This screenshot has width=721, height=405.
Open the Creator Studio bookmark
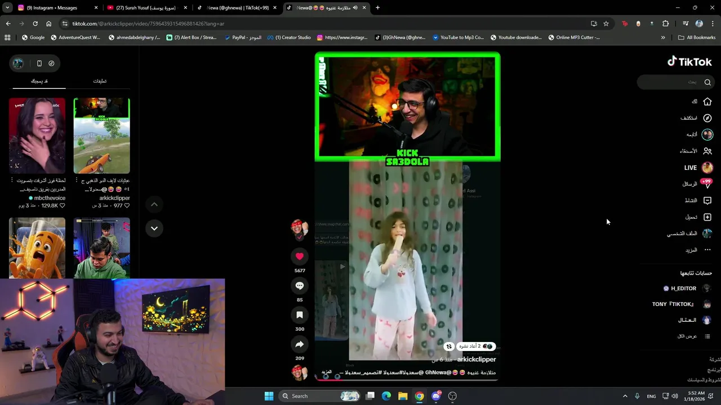click(289, 38)
